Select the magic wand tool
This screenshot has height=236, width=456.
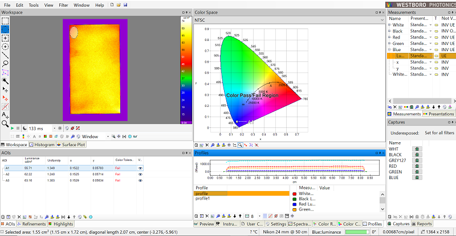(5, 81)
